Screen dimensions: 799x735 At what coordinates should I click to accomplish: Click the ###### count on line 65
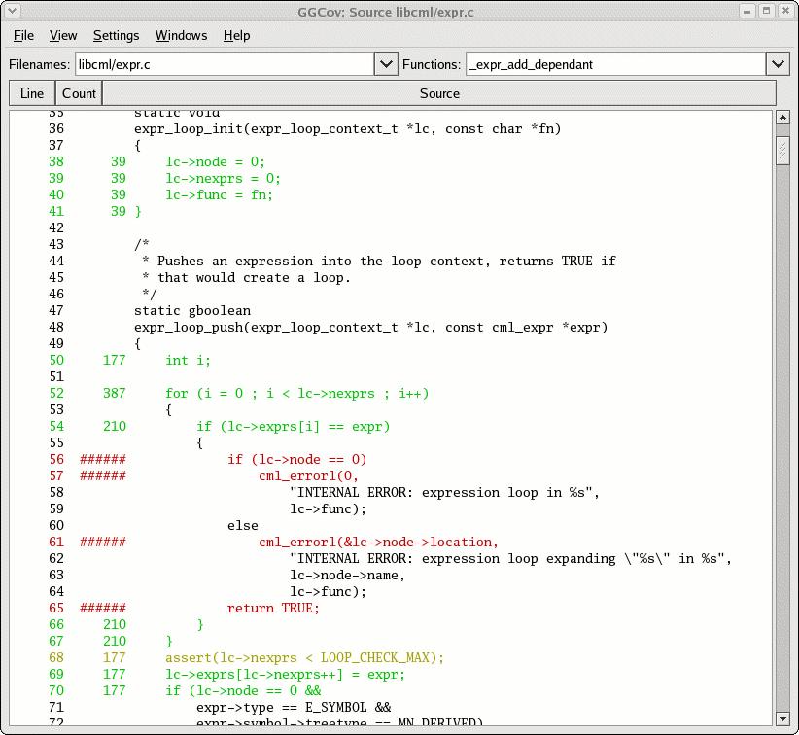click(102, 608)
